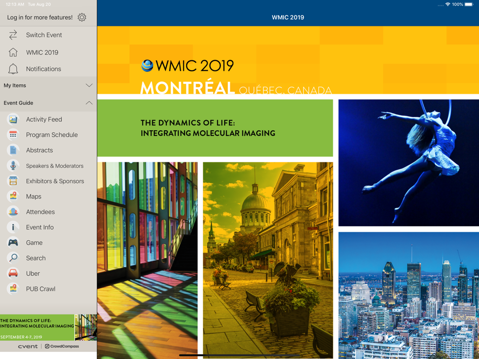Tap the Montréal skyline night photo

(x=409, y=295)
